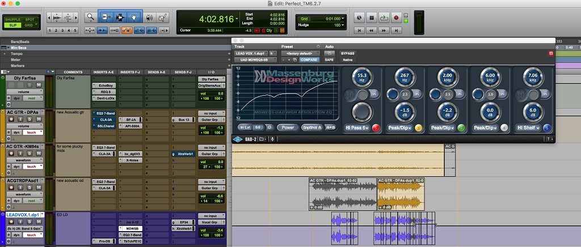The image size is (581, 247).
Task: Toggle IN switch on 267 Hz band
Action: (x=417, y=94)
